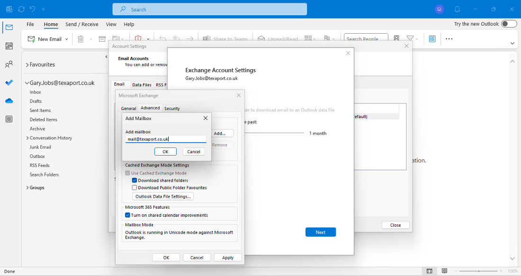Switch to the Security tab
The image size is (521, 276).
(171, 108)
